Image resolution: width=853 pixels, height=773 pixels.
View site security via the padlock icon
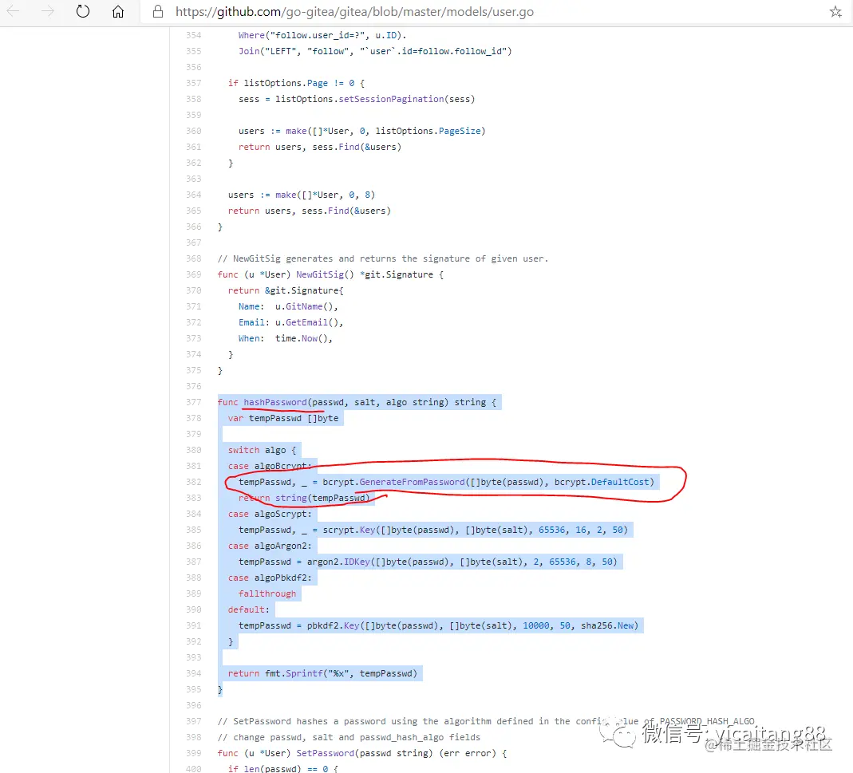pos(158,11)
